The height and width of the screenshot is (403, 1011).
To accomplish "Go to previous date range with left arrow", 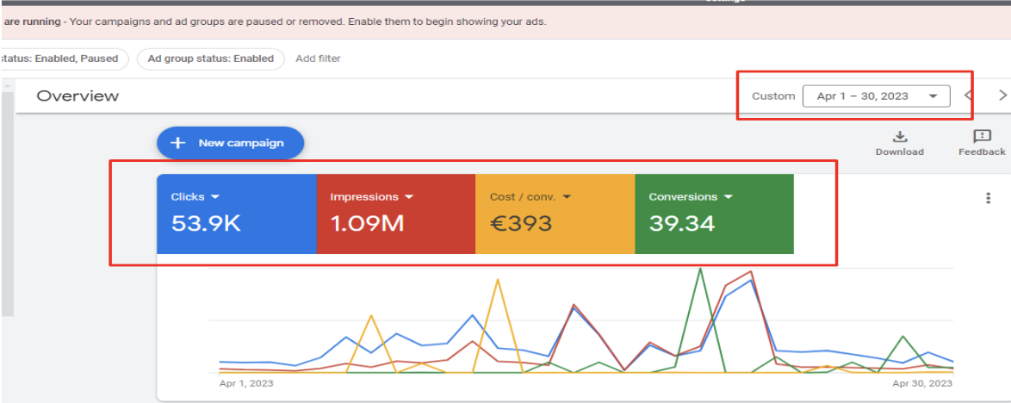I will pyautogui.click(x=968, y=96).
